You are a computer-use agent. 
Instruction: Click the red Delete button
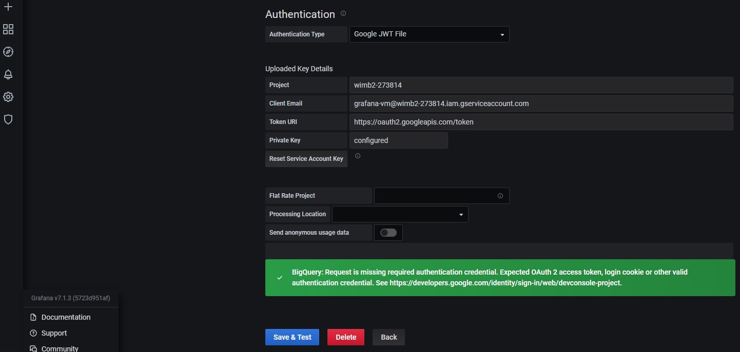346,337
